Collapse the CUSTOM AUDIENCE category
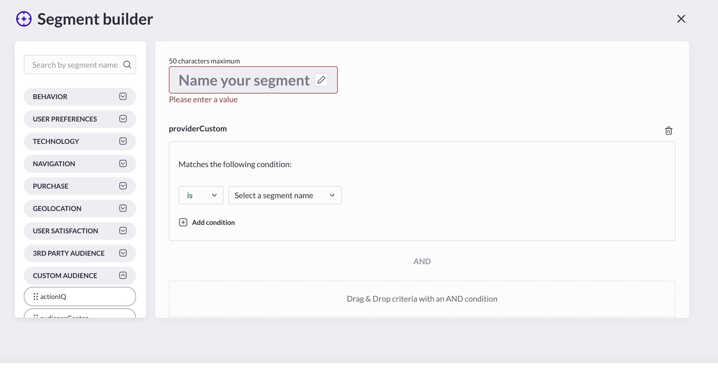 click(x=123, y=276)
